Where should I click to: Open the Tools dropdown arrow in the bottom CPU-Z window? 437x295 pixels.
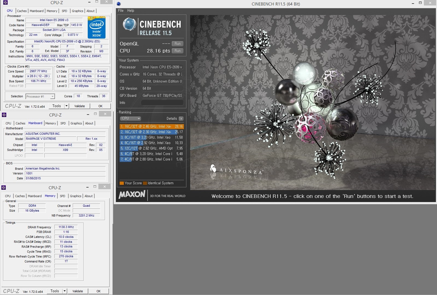pyautogui.click(x=64, y=291)
